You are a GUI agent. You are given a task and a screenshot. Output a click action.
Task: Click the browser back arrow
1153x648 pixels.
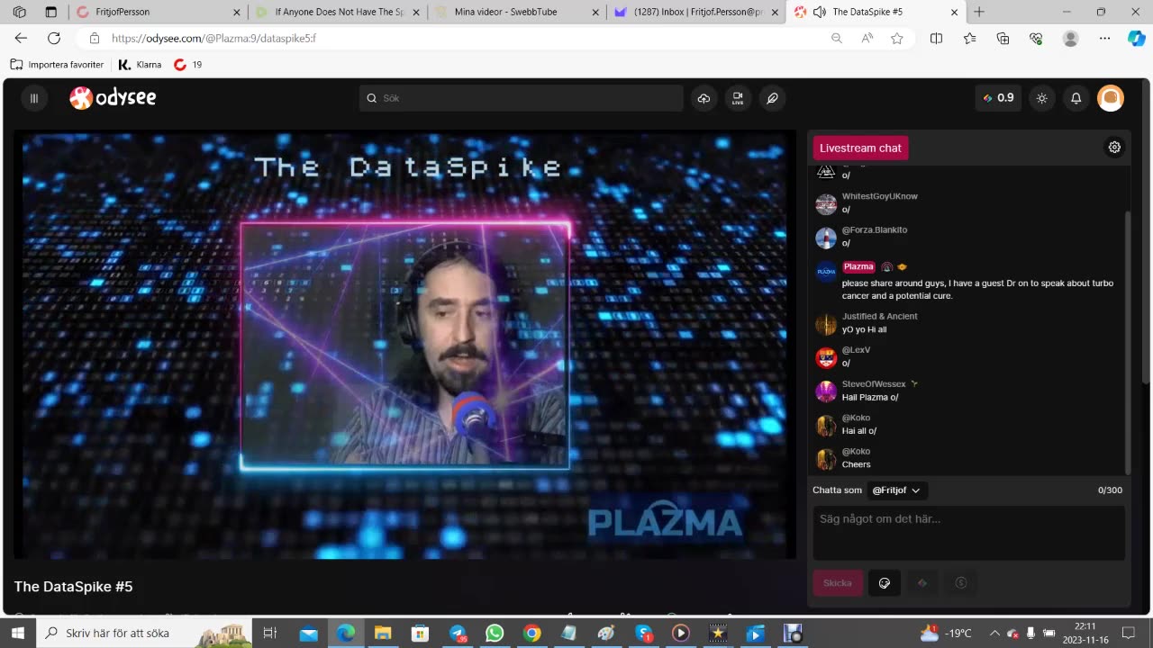pos(21,38)
